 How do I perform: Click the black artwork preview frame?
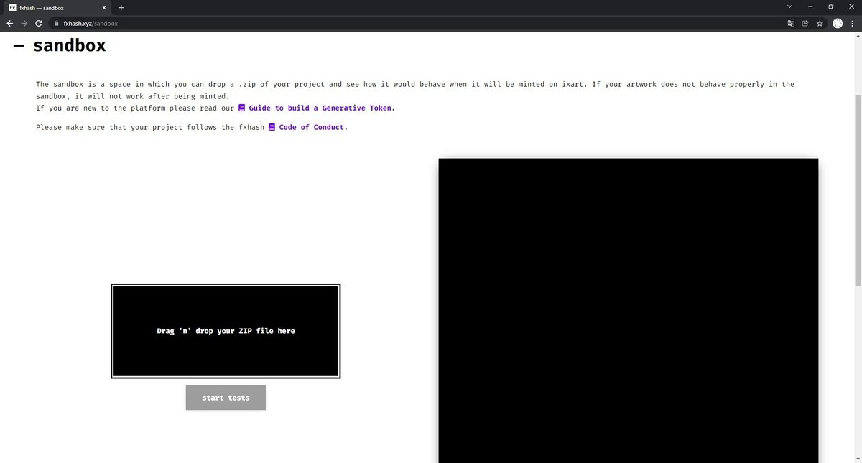point(629,310)
